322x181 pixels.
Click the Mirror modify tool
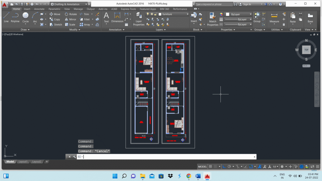pos(71,19)
